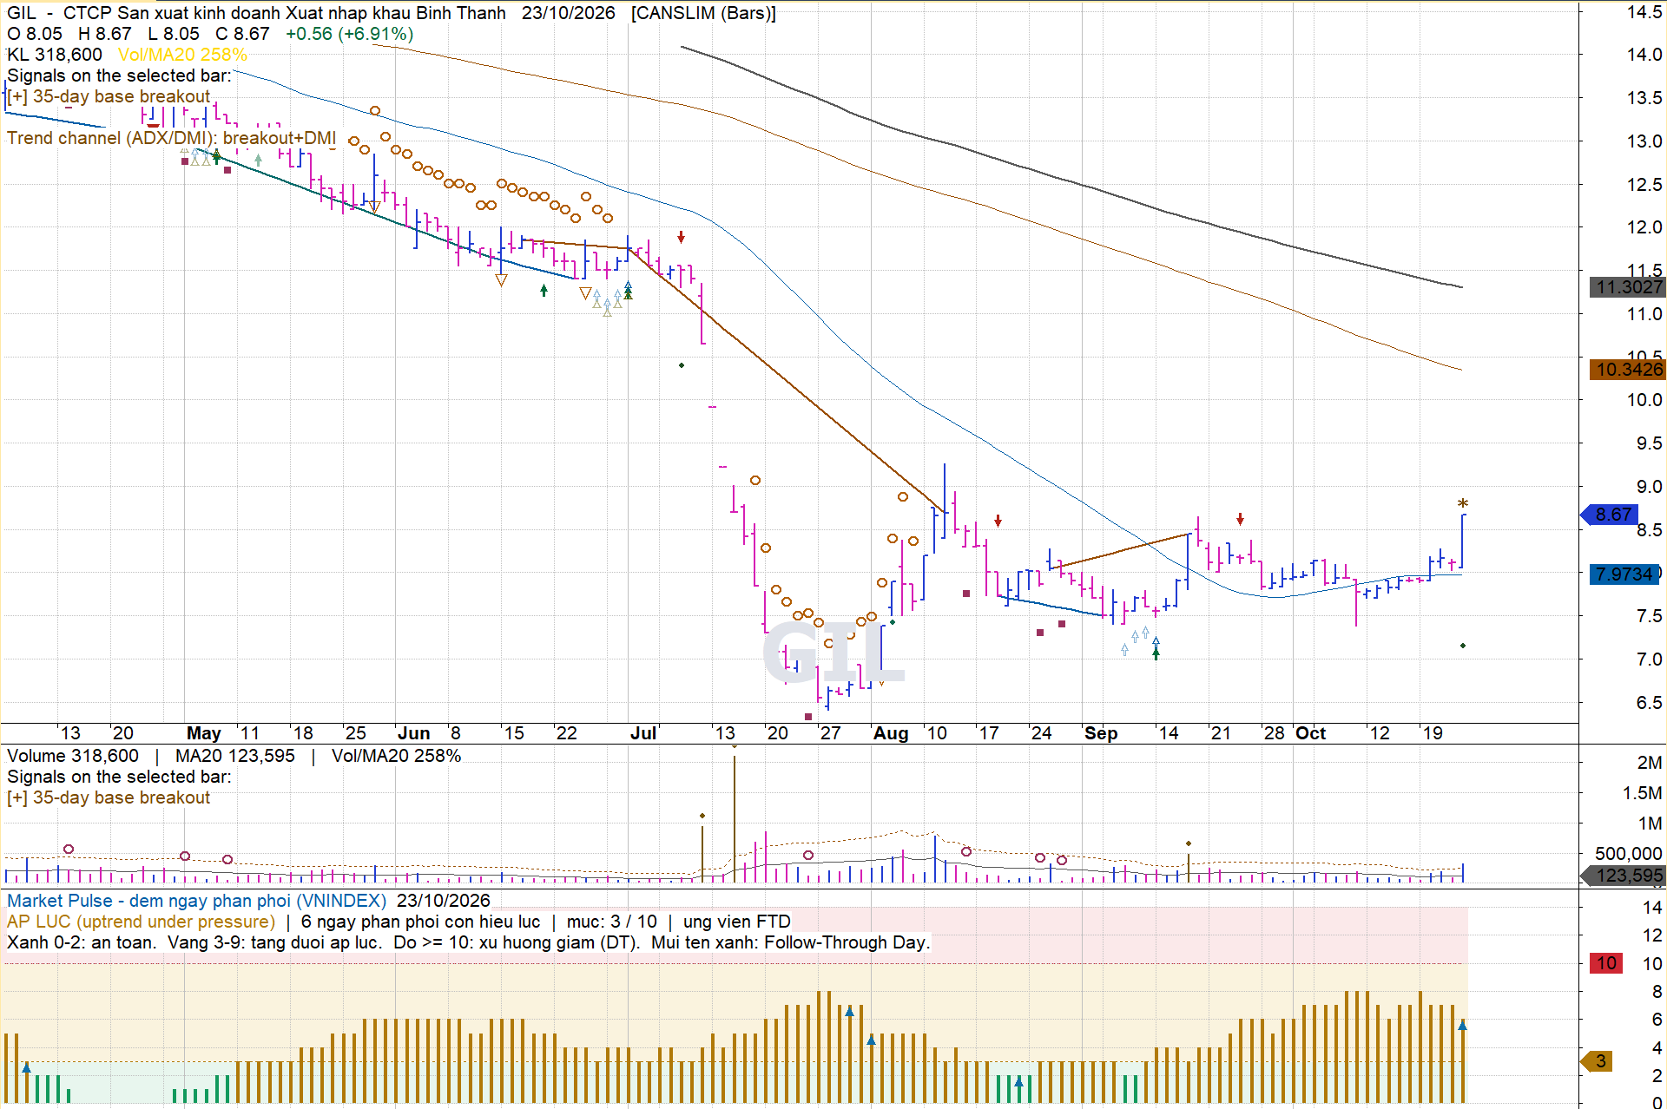
Task: Click the 14.0 price axis label
Action: coord(1644,55)
